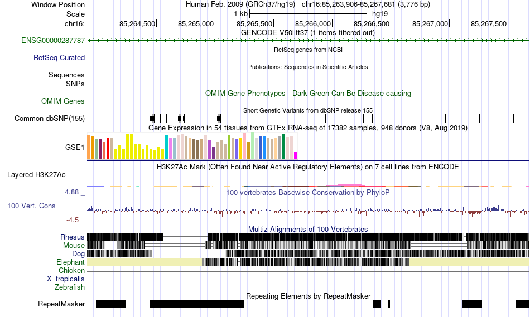Select the Chicken species label
This screenshot has width=530, height=317.
[71, 270]
